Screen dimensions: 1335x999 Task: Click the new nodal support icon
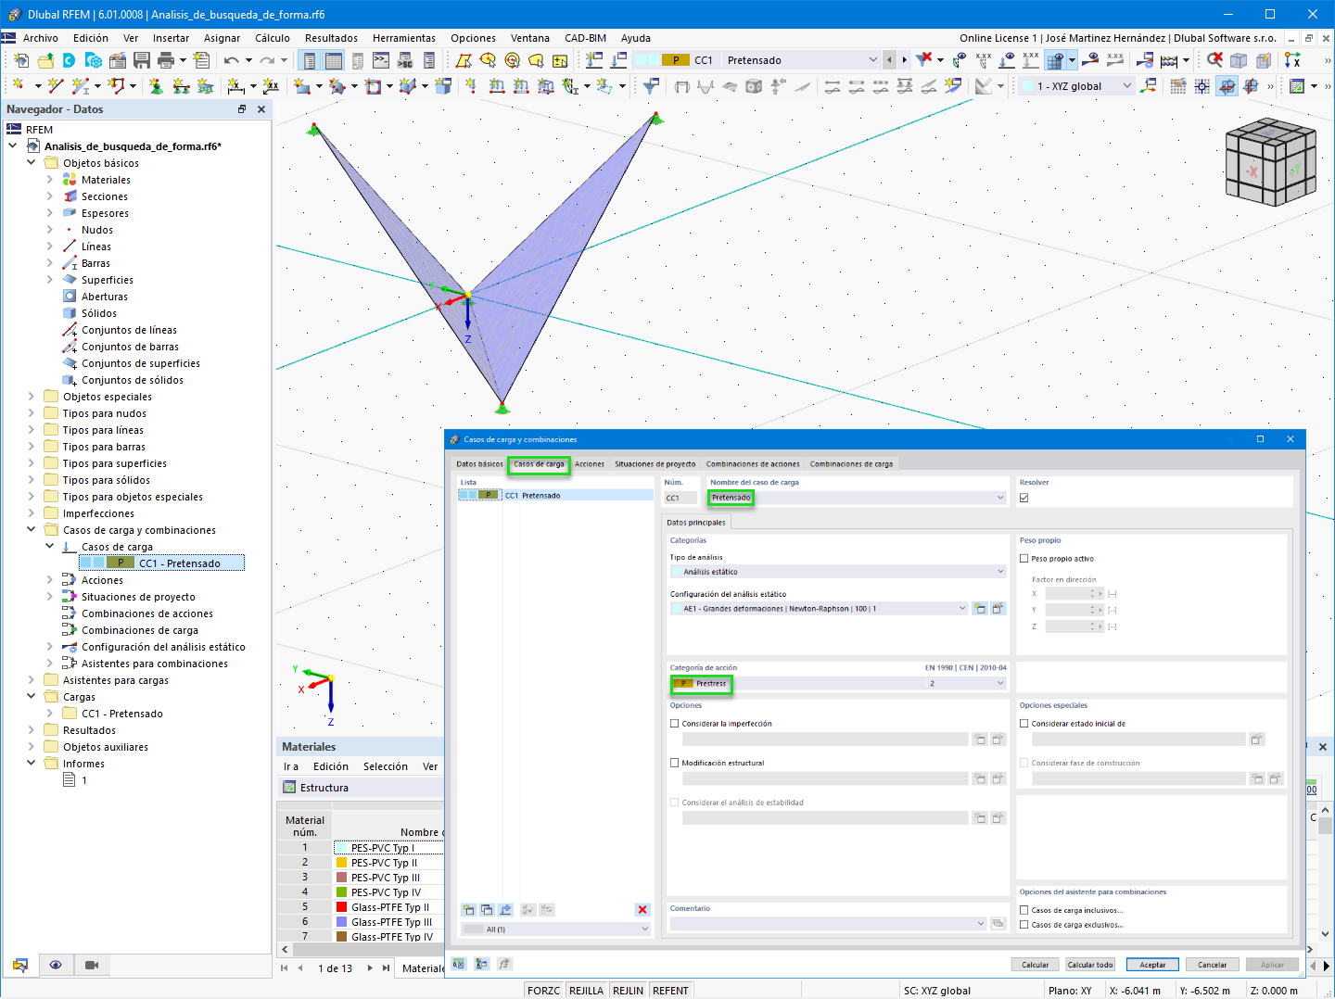(156, 86)
